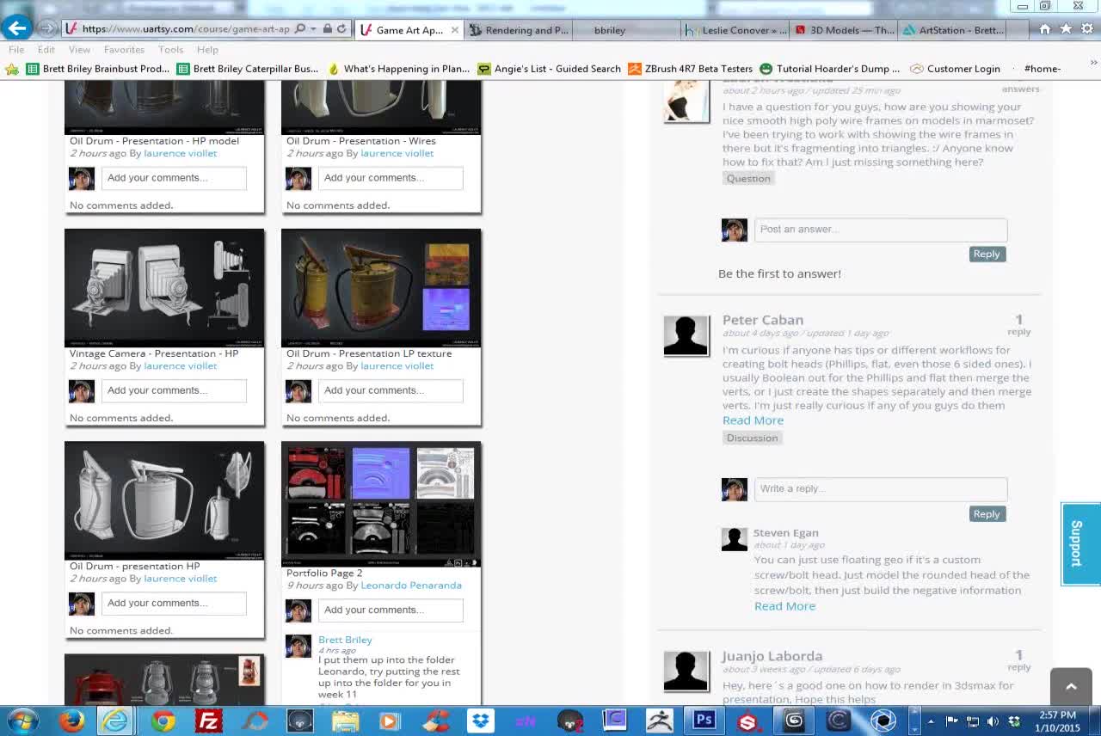The height and width of the screenshot is (736, 1101).
Task: Click the search magnifier in address bar
Action: pyautogui.click(x=300, y=29)
